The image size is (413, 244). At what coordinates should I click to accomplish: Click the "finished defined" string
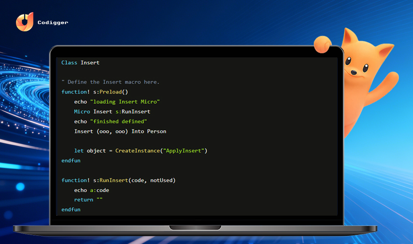tap(118, 122)
